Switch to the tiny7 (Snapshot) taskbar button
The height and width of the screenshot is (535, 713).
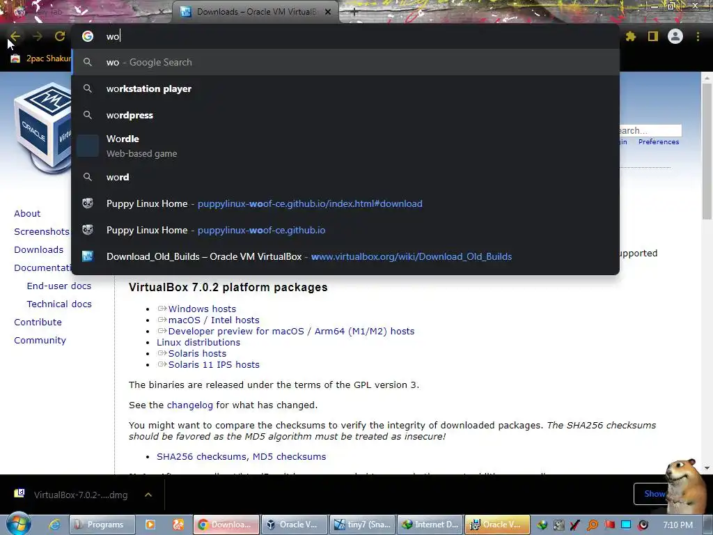coord(362,525)
